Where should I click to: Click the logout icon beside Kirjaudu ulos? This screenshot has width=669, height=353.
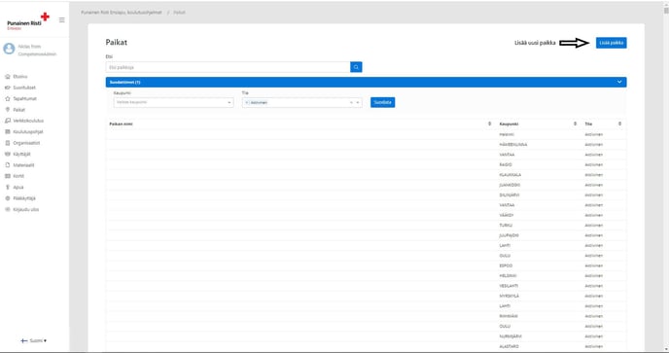tap(7, 209)
